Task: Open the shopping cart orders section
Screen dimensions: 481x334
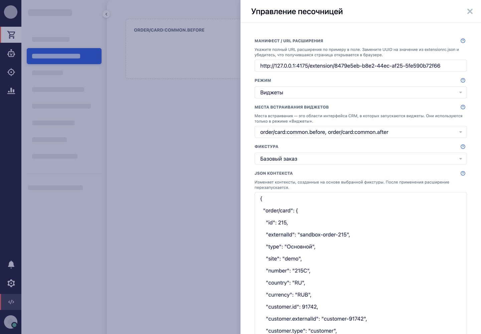Action: 11,35
